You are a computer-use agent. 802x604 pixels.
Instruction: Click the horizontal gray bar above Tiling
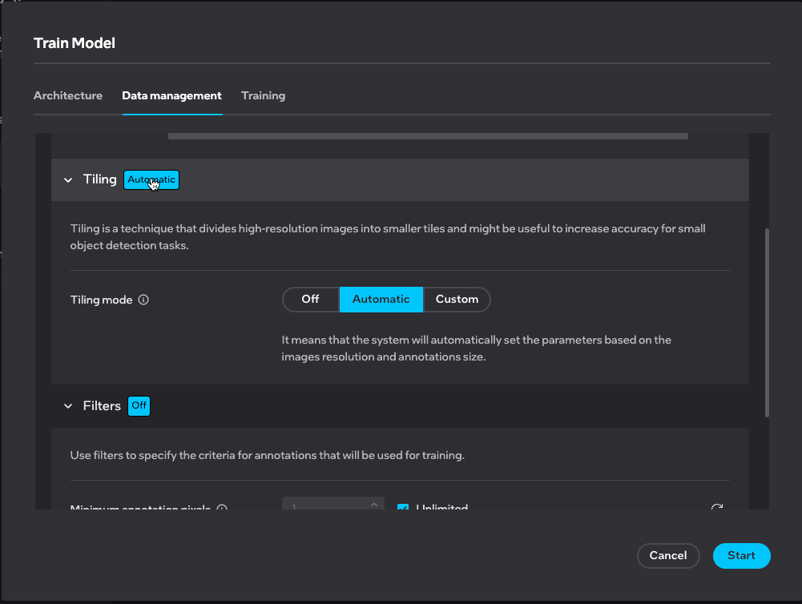pos(428,136)
